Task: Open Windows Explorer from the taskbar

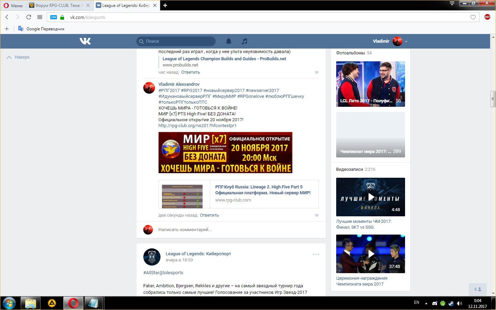Action: click(x=31, y=303)
